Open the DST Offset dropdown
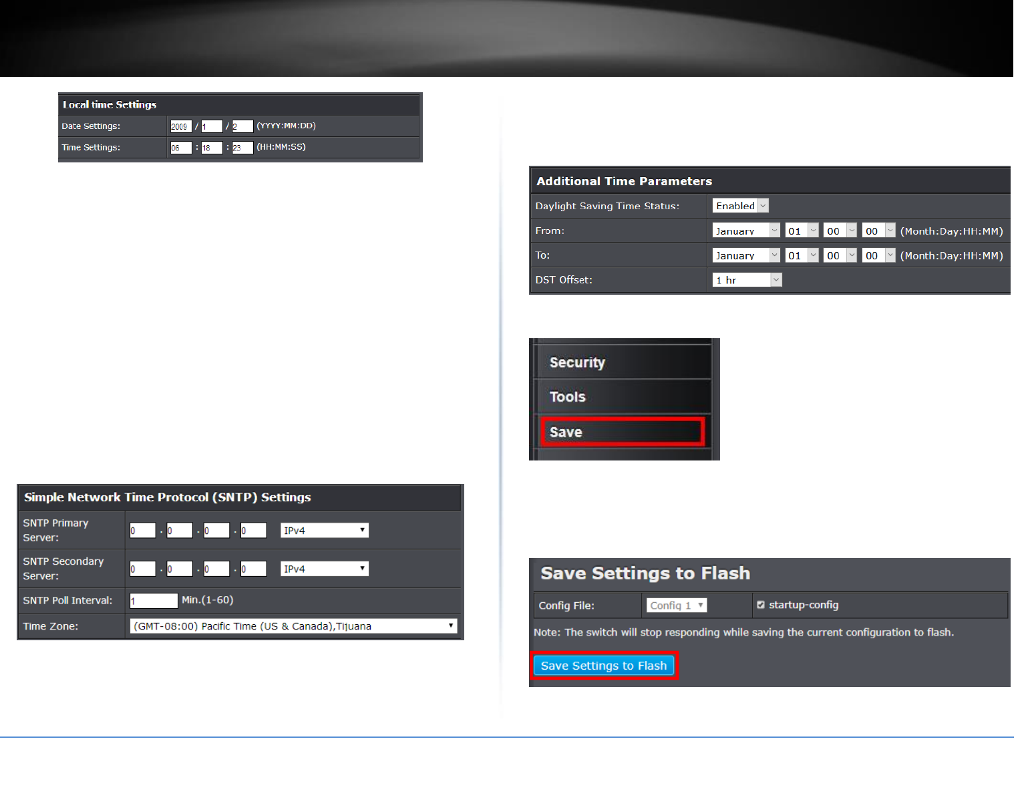Screen dimensions: 1034x802 (x=747, y=280)
